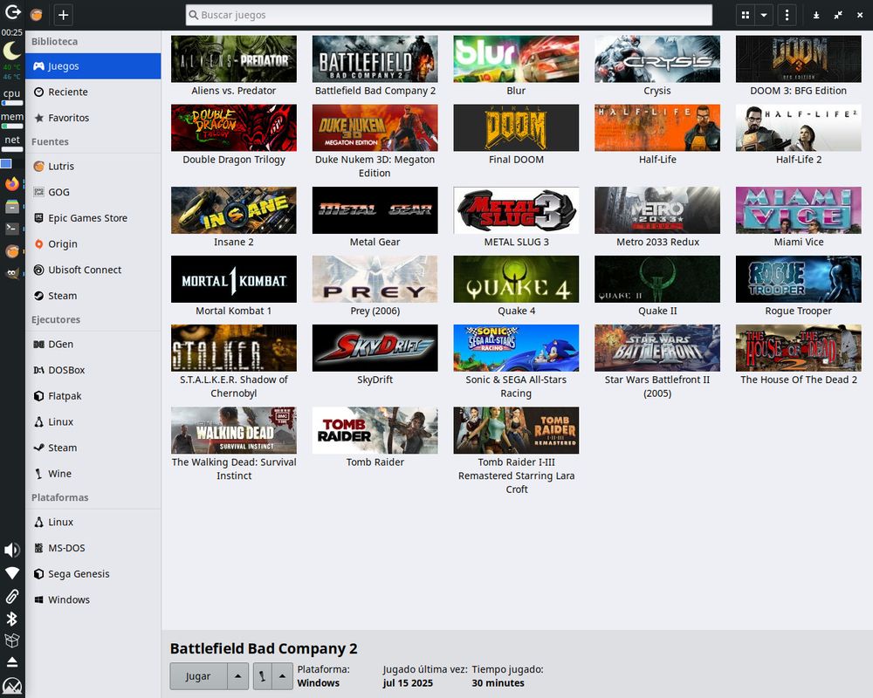Select the Lutris source
Viewport: 873px width, 698px height.
pyautogui.click(x=93, y=166)
